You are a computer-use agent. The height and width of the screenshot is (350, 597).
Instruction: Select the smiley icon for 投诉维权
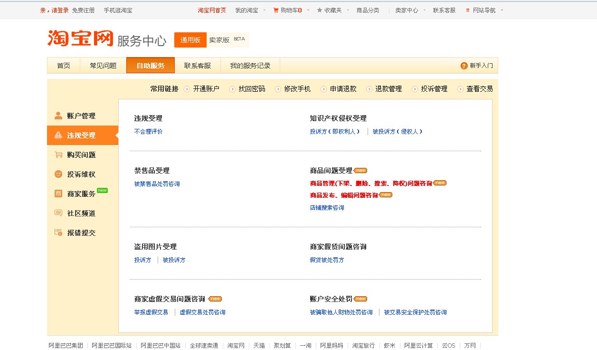coord(58,174)
